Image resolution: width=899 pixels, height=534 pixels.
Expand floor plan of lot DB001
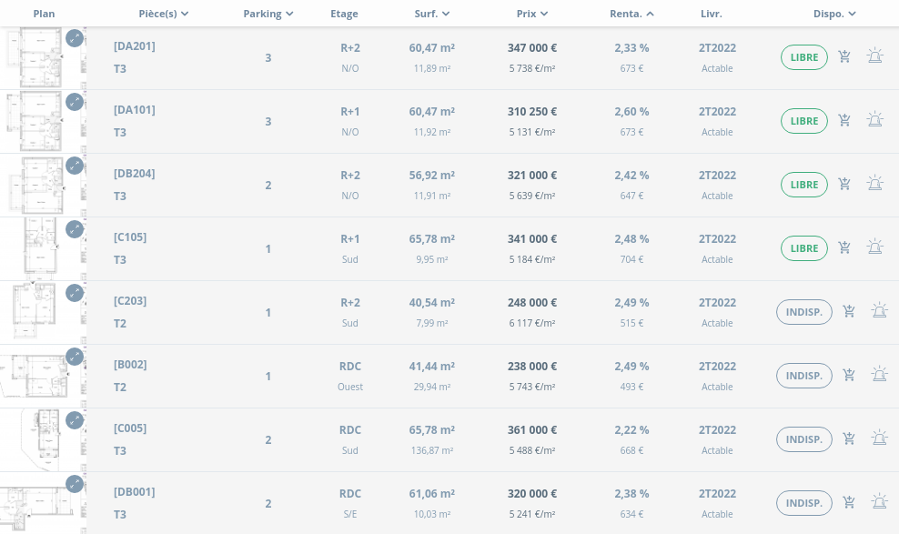75,484
